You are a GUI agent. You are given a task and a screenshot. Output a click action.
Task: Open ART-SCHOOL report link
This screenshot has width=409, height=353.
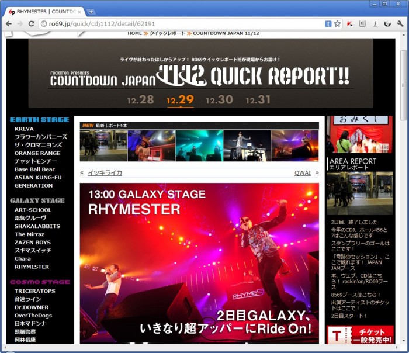(33, 210)
